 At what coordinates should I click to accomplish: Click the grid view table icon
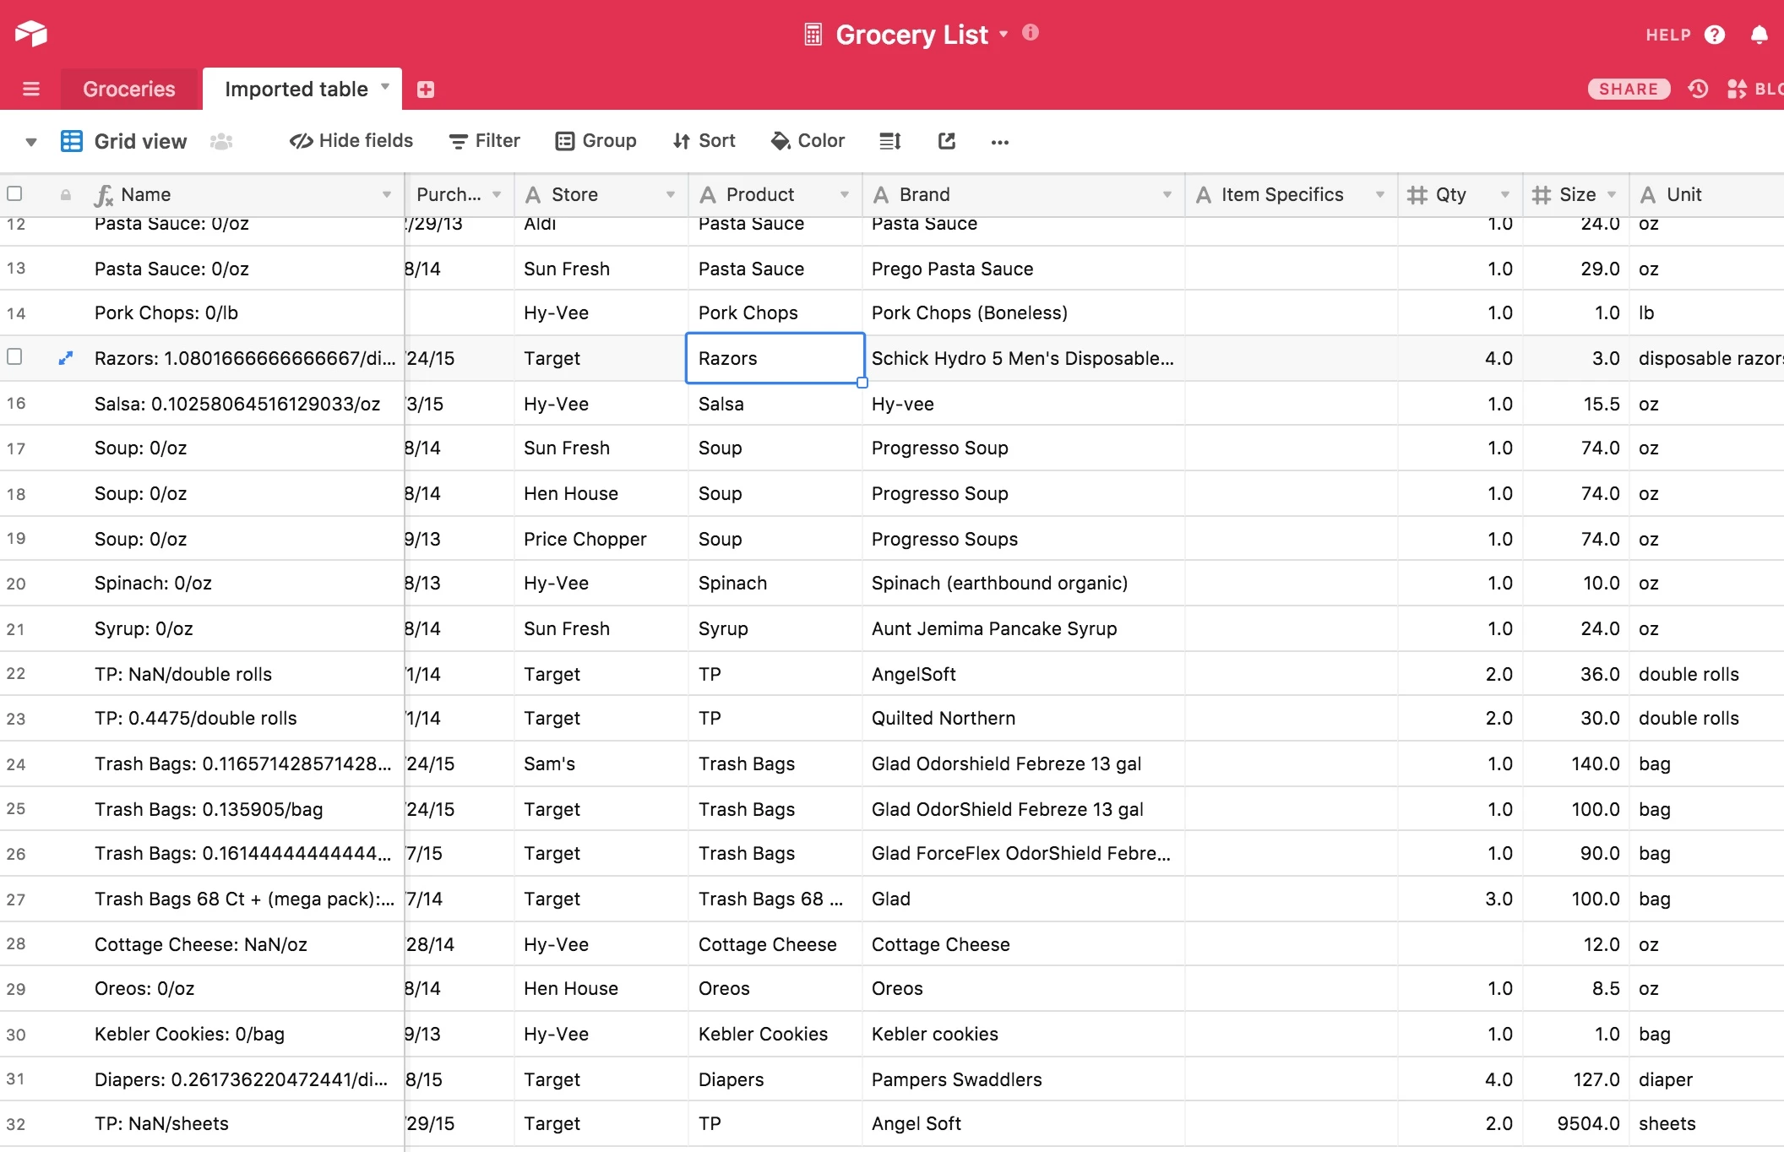(x=72, y=141)
